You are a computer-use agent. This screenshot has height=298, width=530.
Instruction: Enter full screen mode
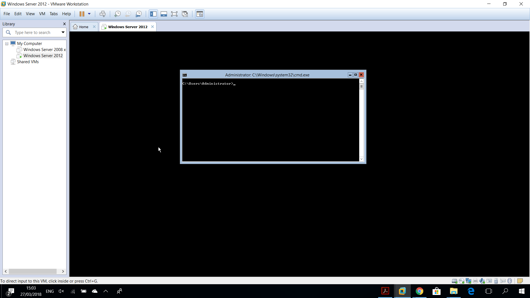[x=174, y=14]
